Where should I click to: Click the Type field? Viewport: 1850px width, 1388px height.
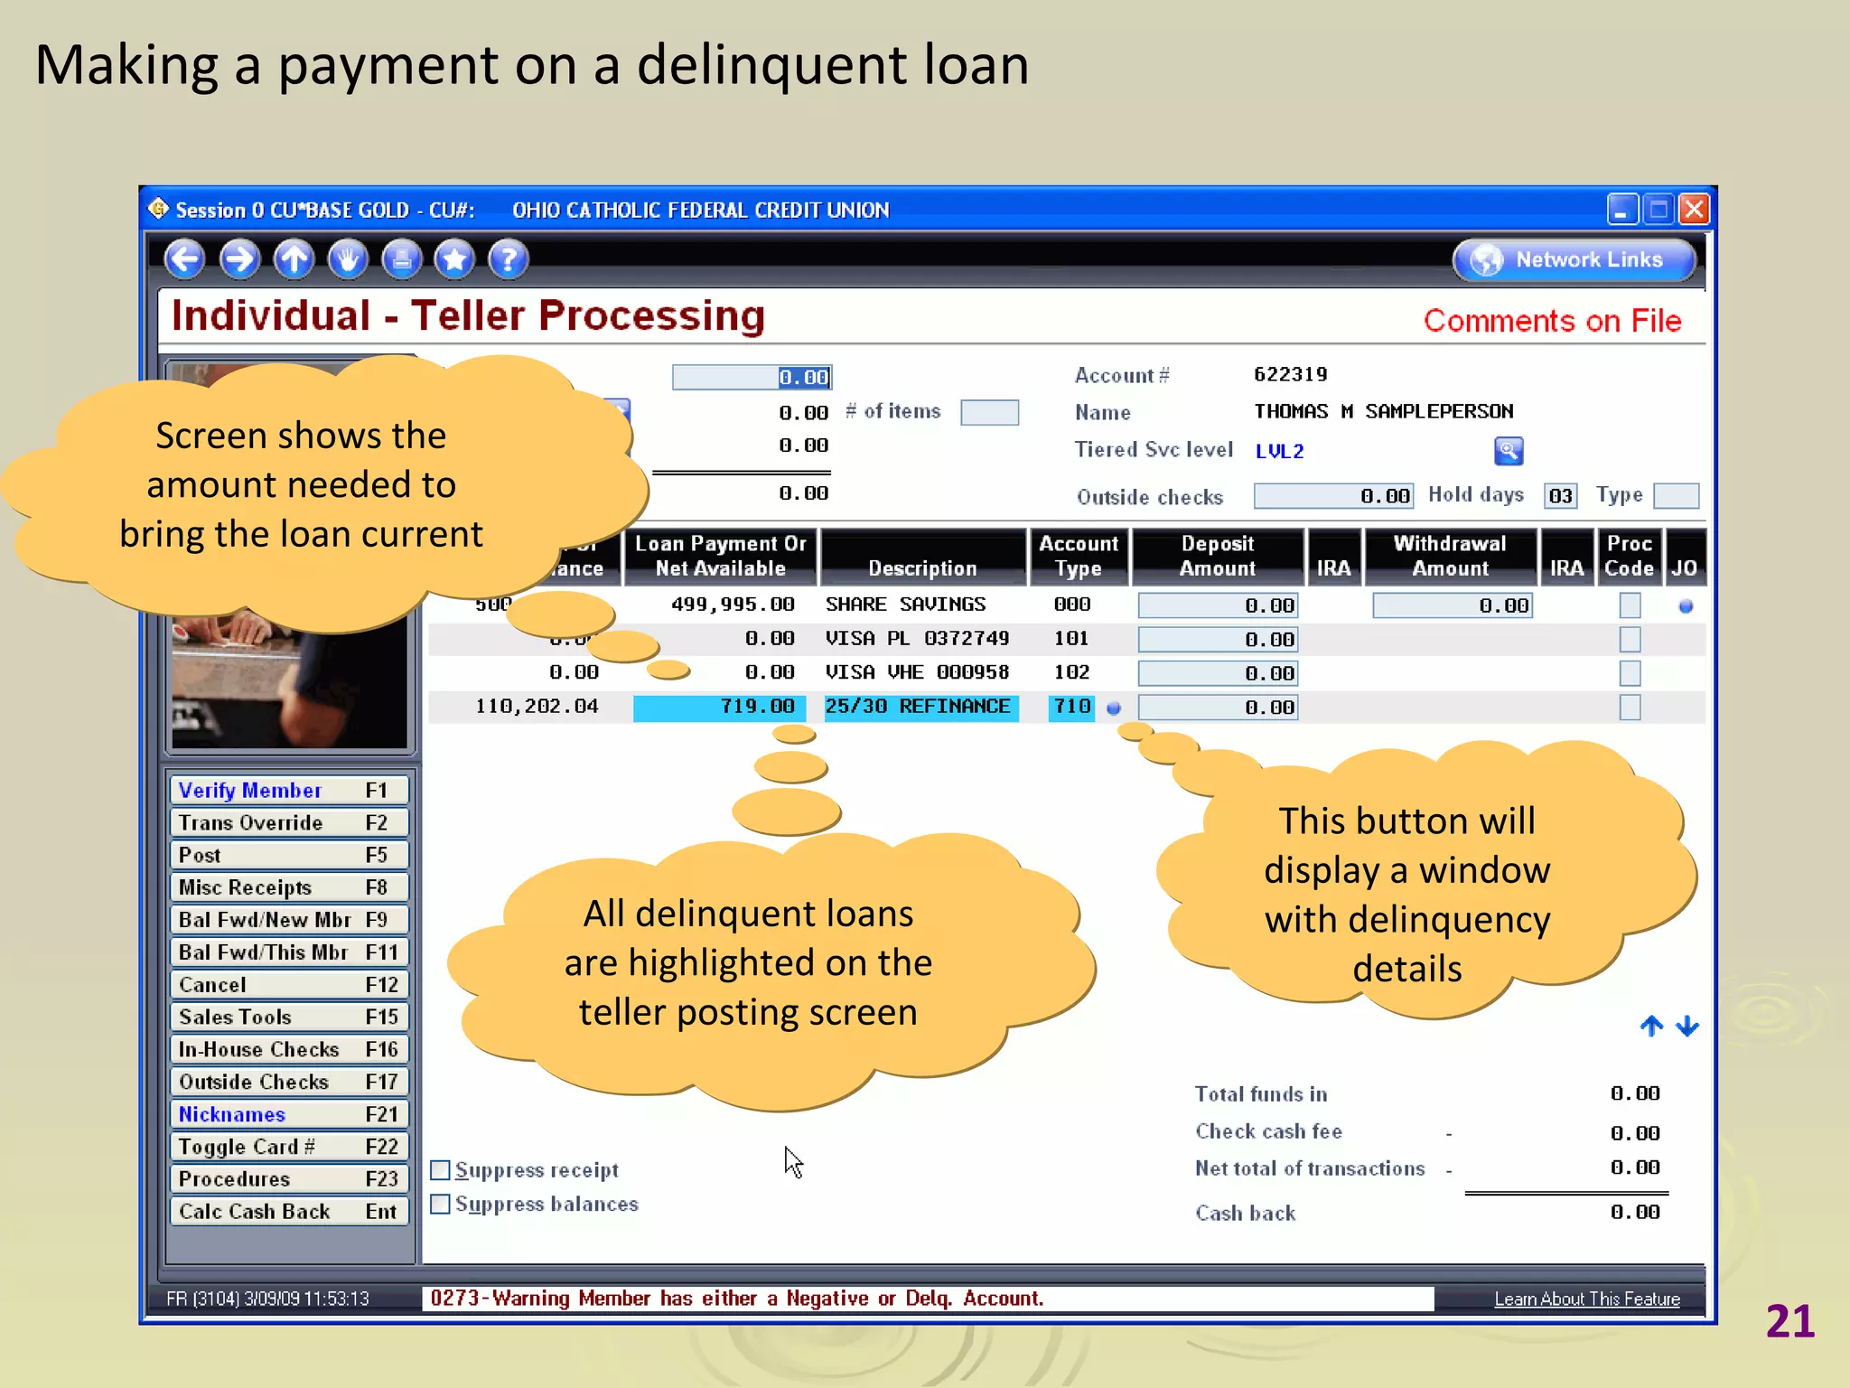point(1676,495)
